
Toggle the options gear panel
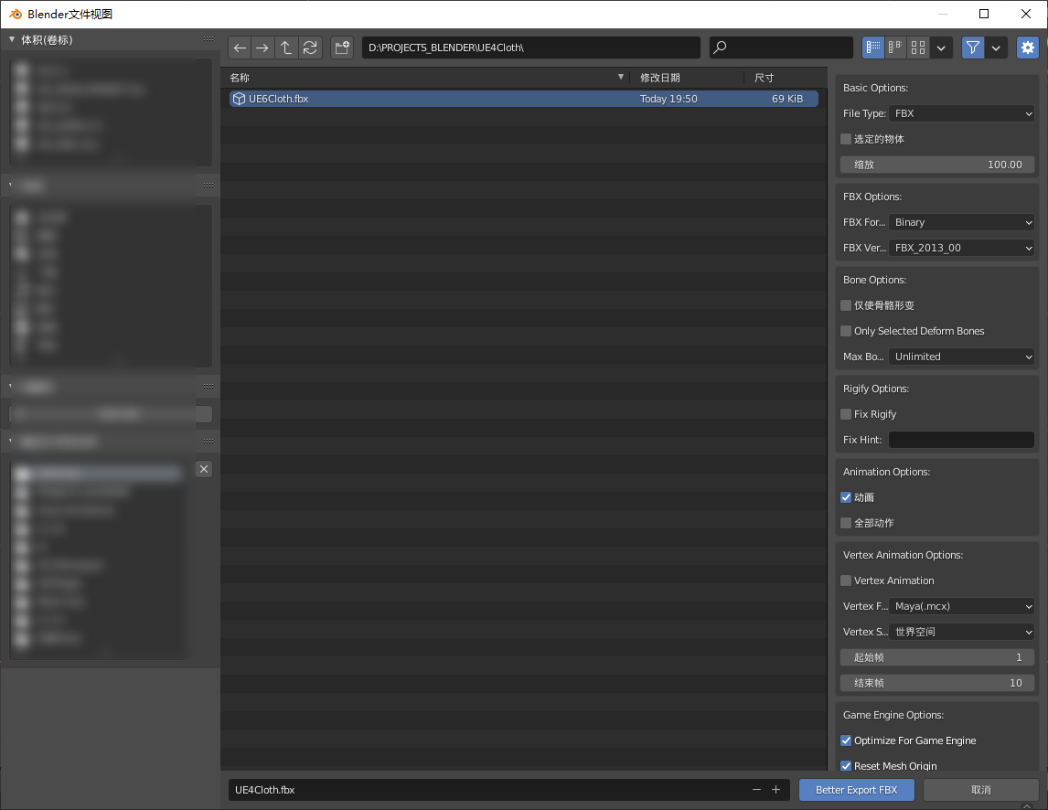pos(1028,48)
